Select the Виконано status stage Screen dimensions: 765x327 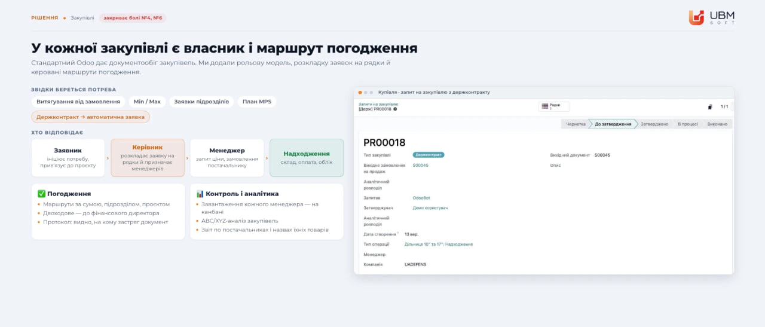(x=717, y=124)
